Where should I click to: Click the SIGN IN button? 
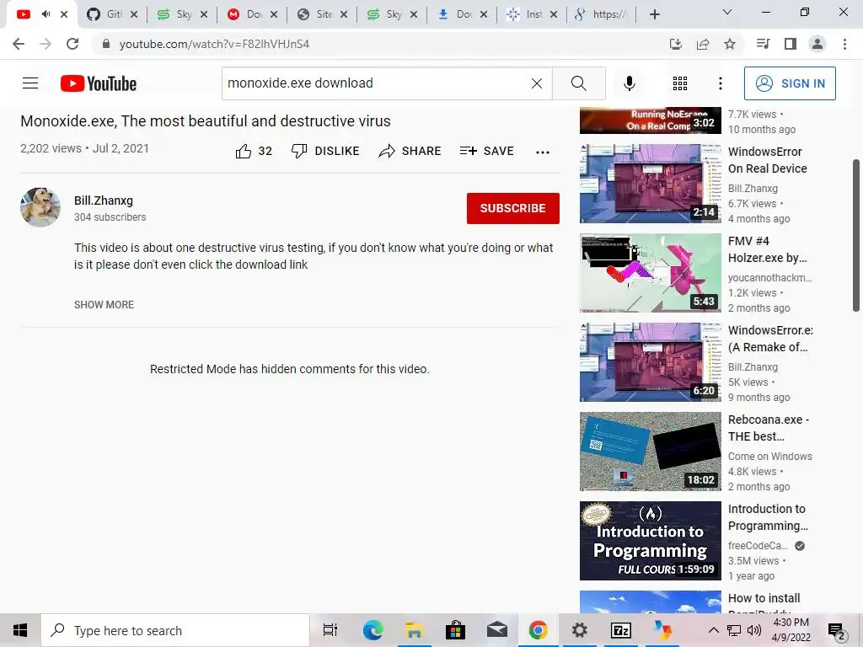tap(789, 83)
